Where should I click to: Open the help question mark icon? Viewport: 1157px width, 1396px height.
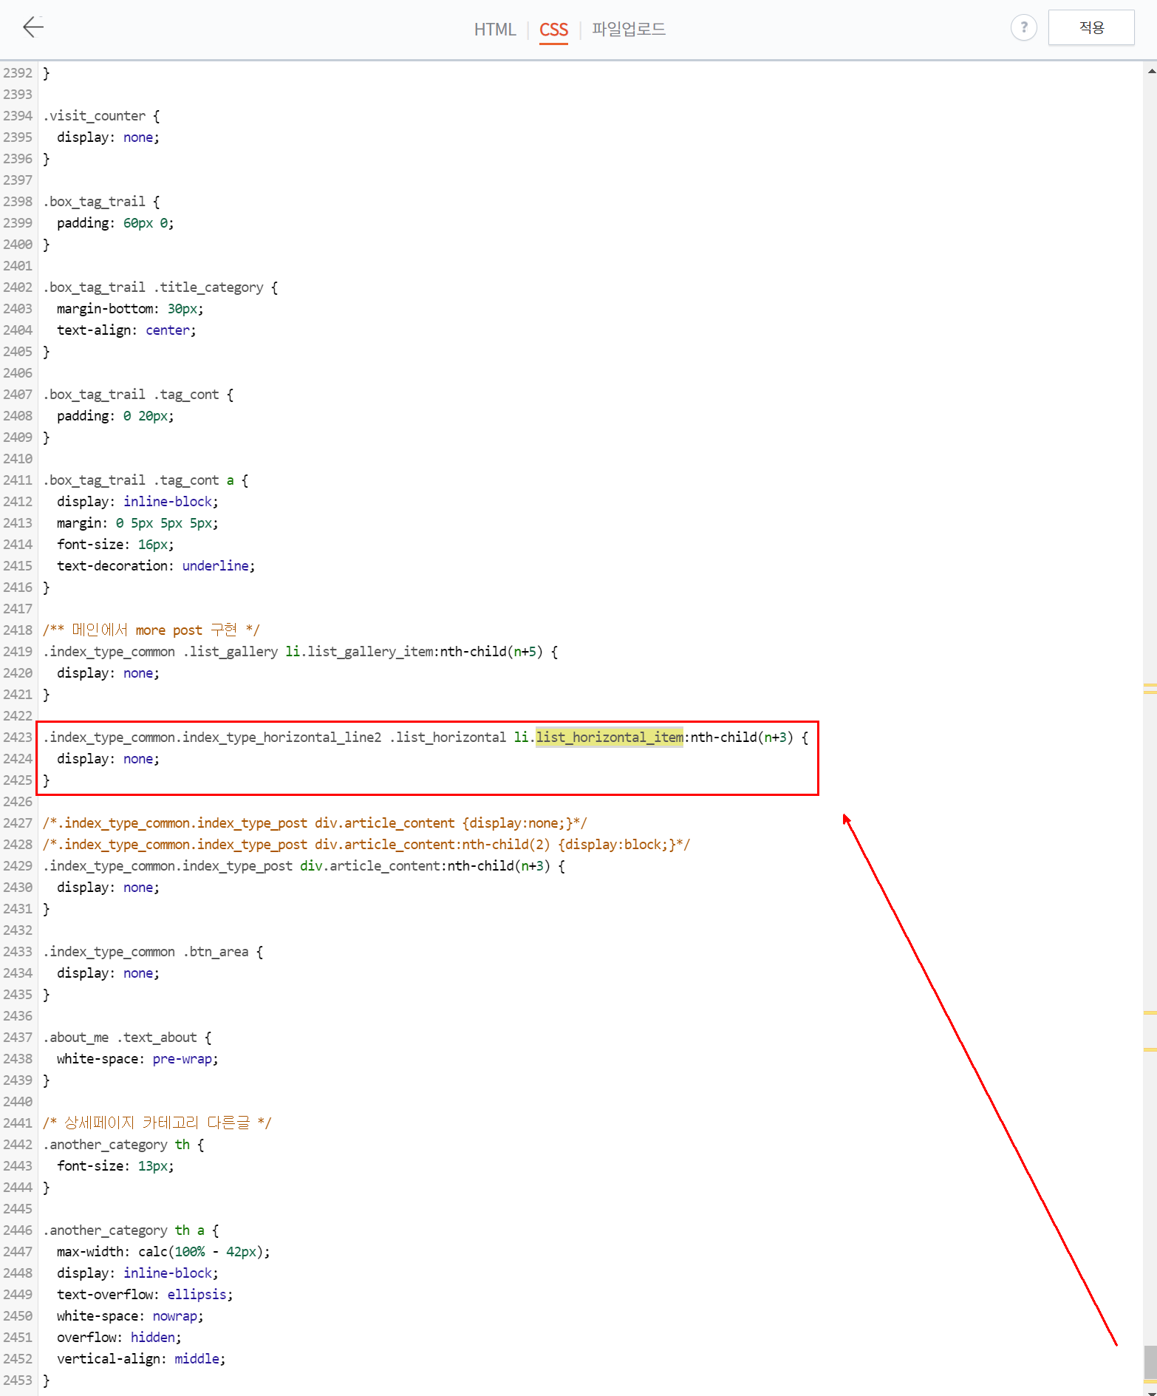click(1023, 28)
